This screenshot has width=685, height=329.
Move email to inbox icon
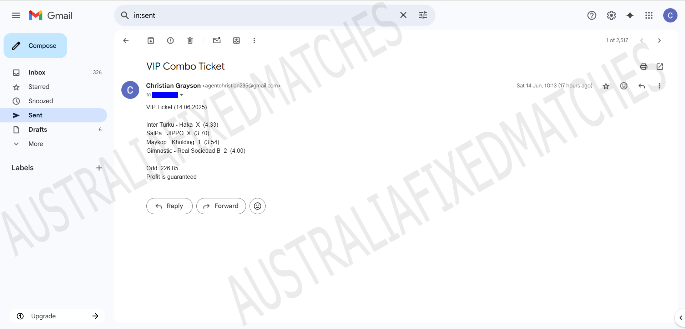click(237, 40)
